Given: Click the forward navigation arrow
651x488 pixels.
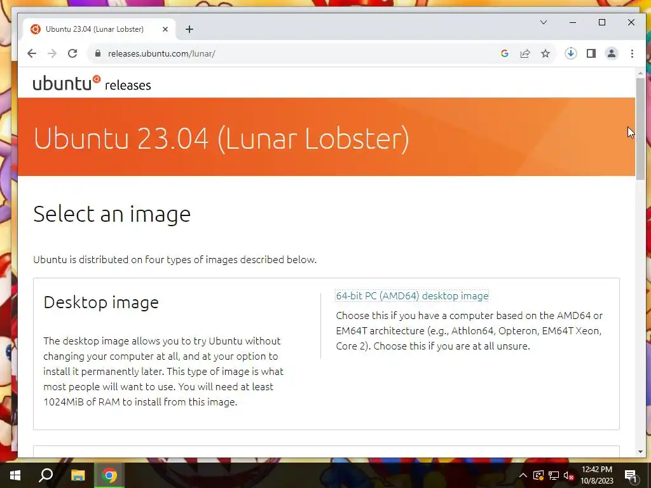Looking at the screenshot, I should (52, 53).
